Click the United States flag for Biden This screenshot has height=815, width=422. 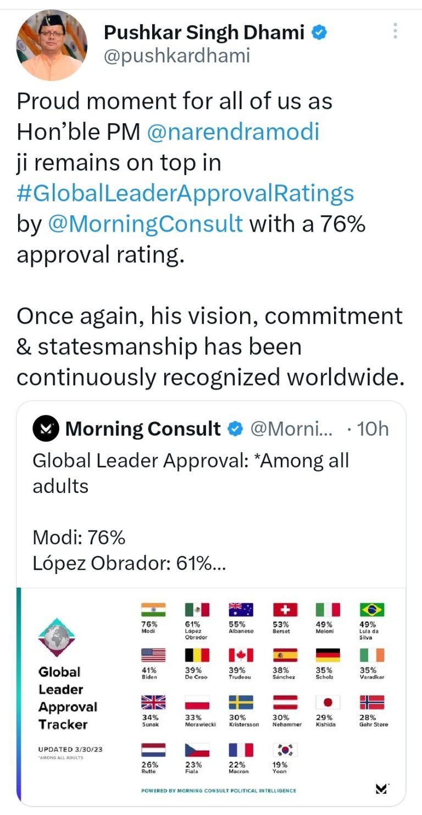[153, 655]
